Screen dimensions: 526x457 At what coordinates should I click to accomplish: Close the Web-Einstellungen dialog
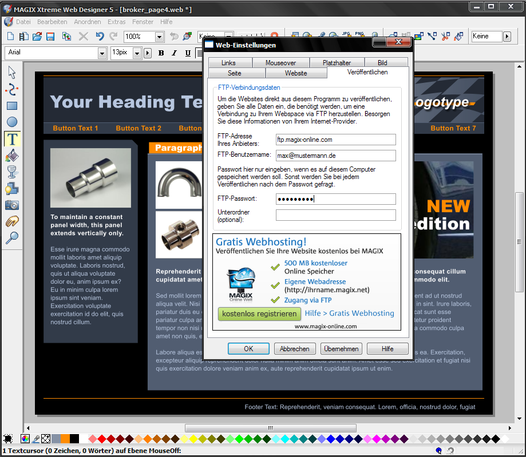(x=398, y=42)
